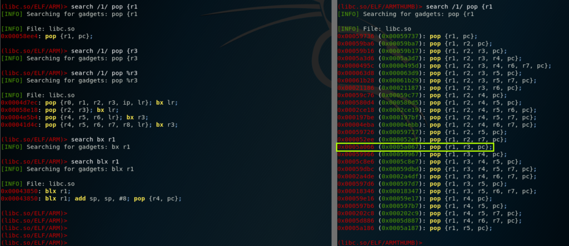Select gadget line starting 0x00061b28
Image resolution: width=569 pixels, height=246 pixels.
(437, 80)
